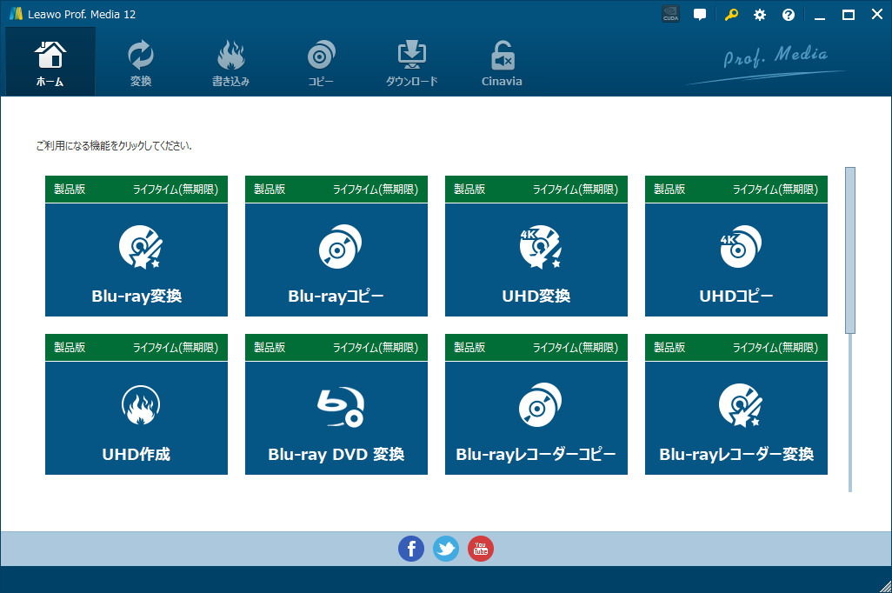Launch the Blu-rayコピー module

[x=336, y=260]
